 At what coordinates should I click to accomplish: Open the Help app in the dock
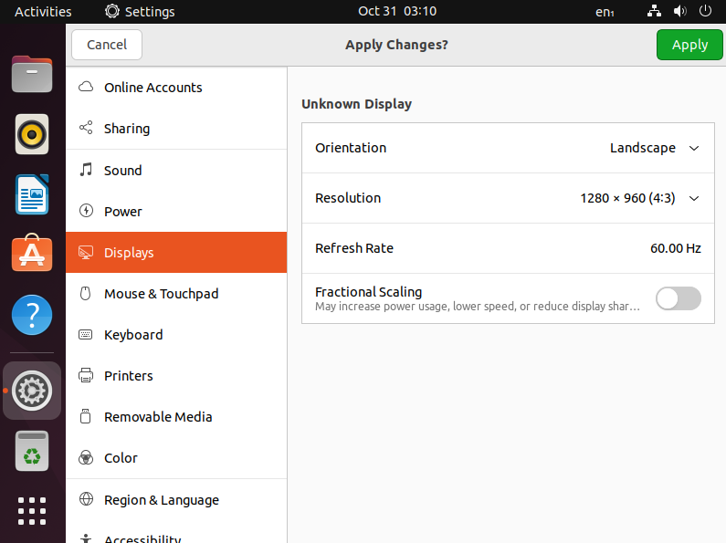(31, 315)
